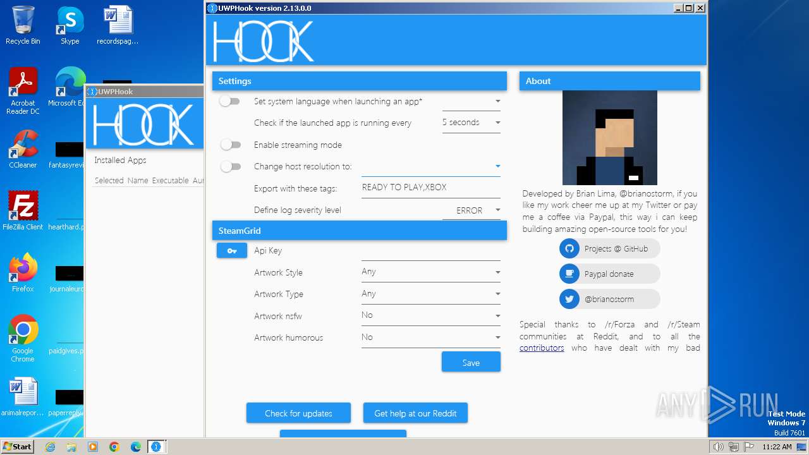Select the paperreply desktop file

[66, 402]
